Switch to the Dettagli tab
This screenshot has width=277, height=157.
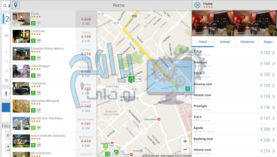coord(225,42)
